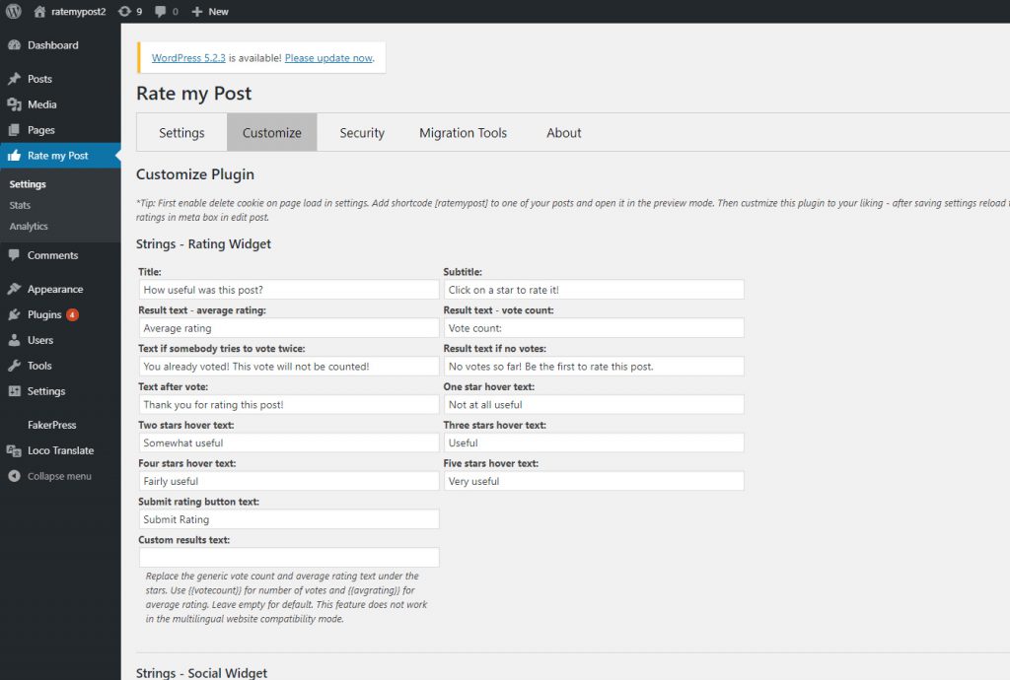Click the Users person icon

click(14, 340)
